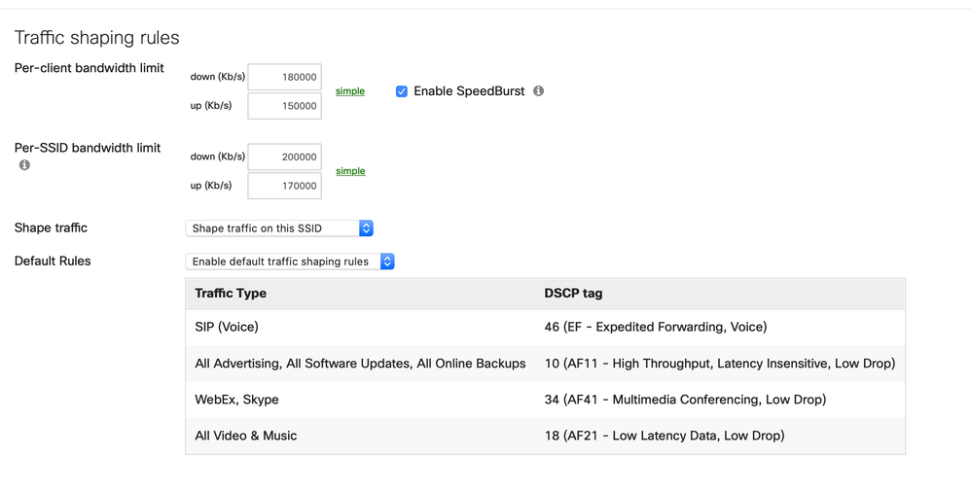This screenshot has height=490, width=971.
Task: Uncheck the Enable SpeedBurst checkbox
Action: (x=402, y=91)
